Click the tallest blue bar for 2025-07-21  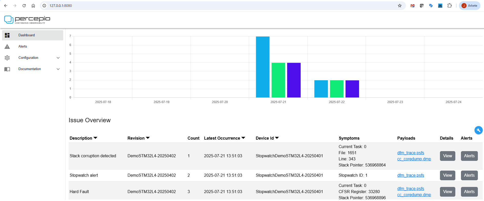262,67
